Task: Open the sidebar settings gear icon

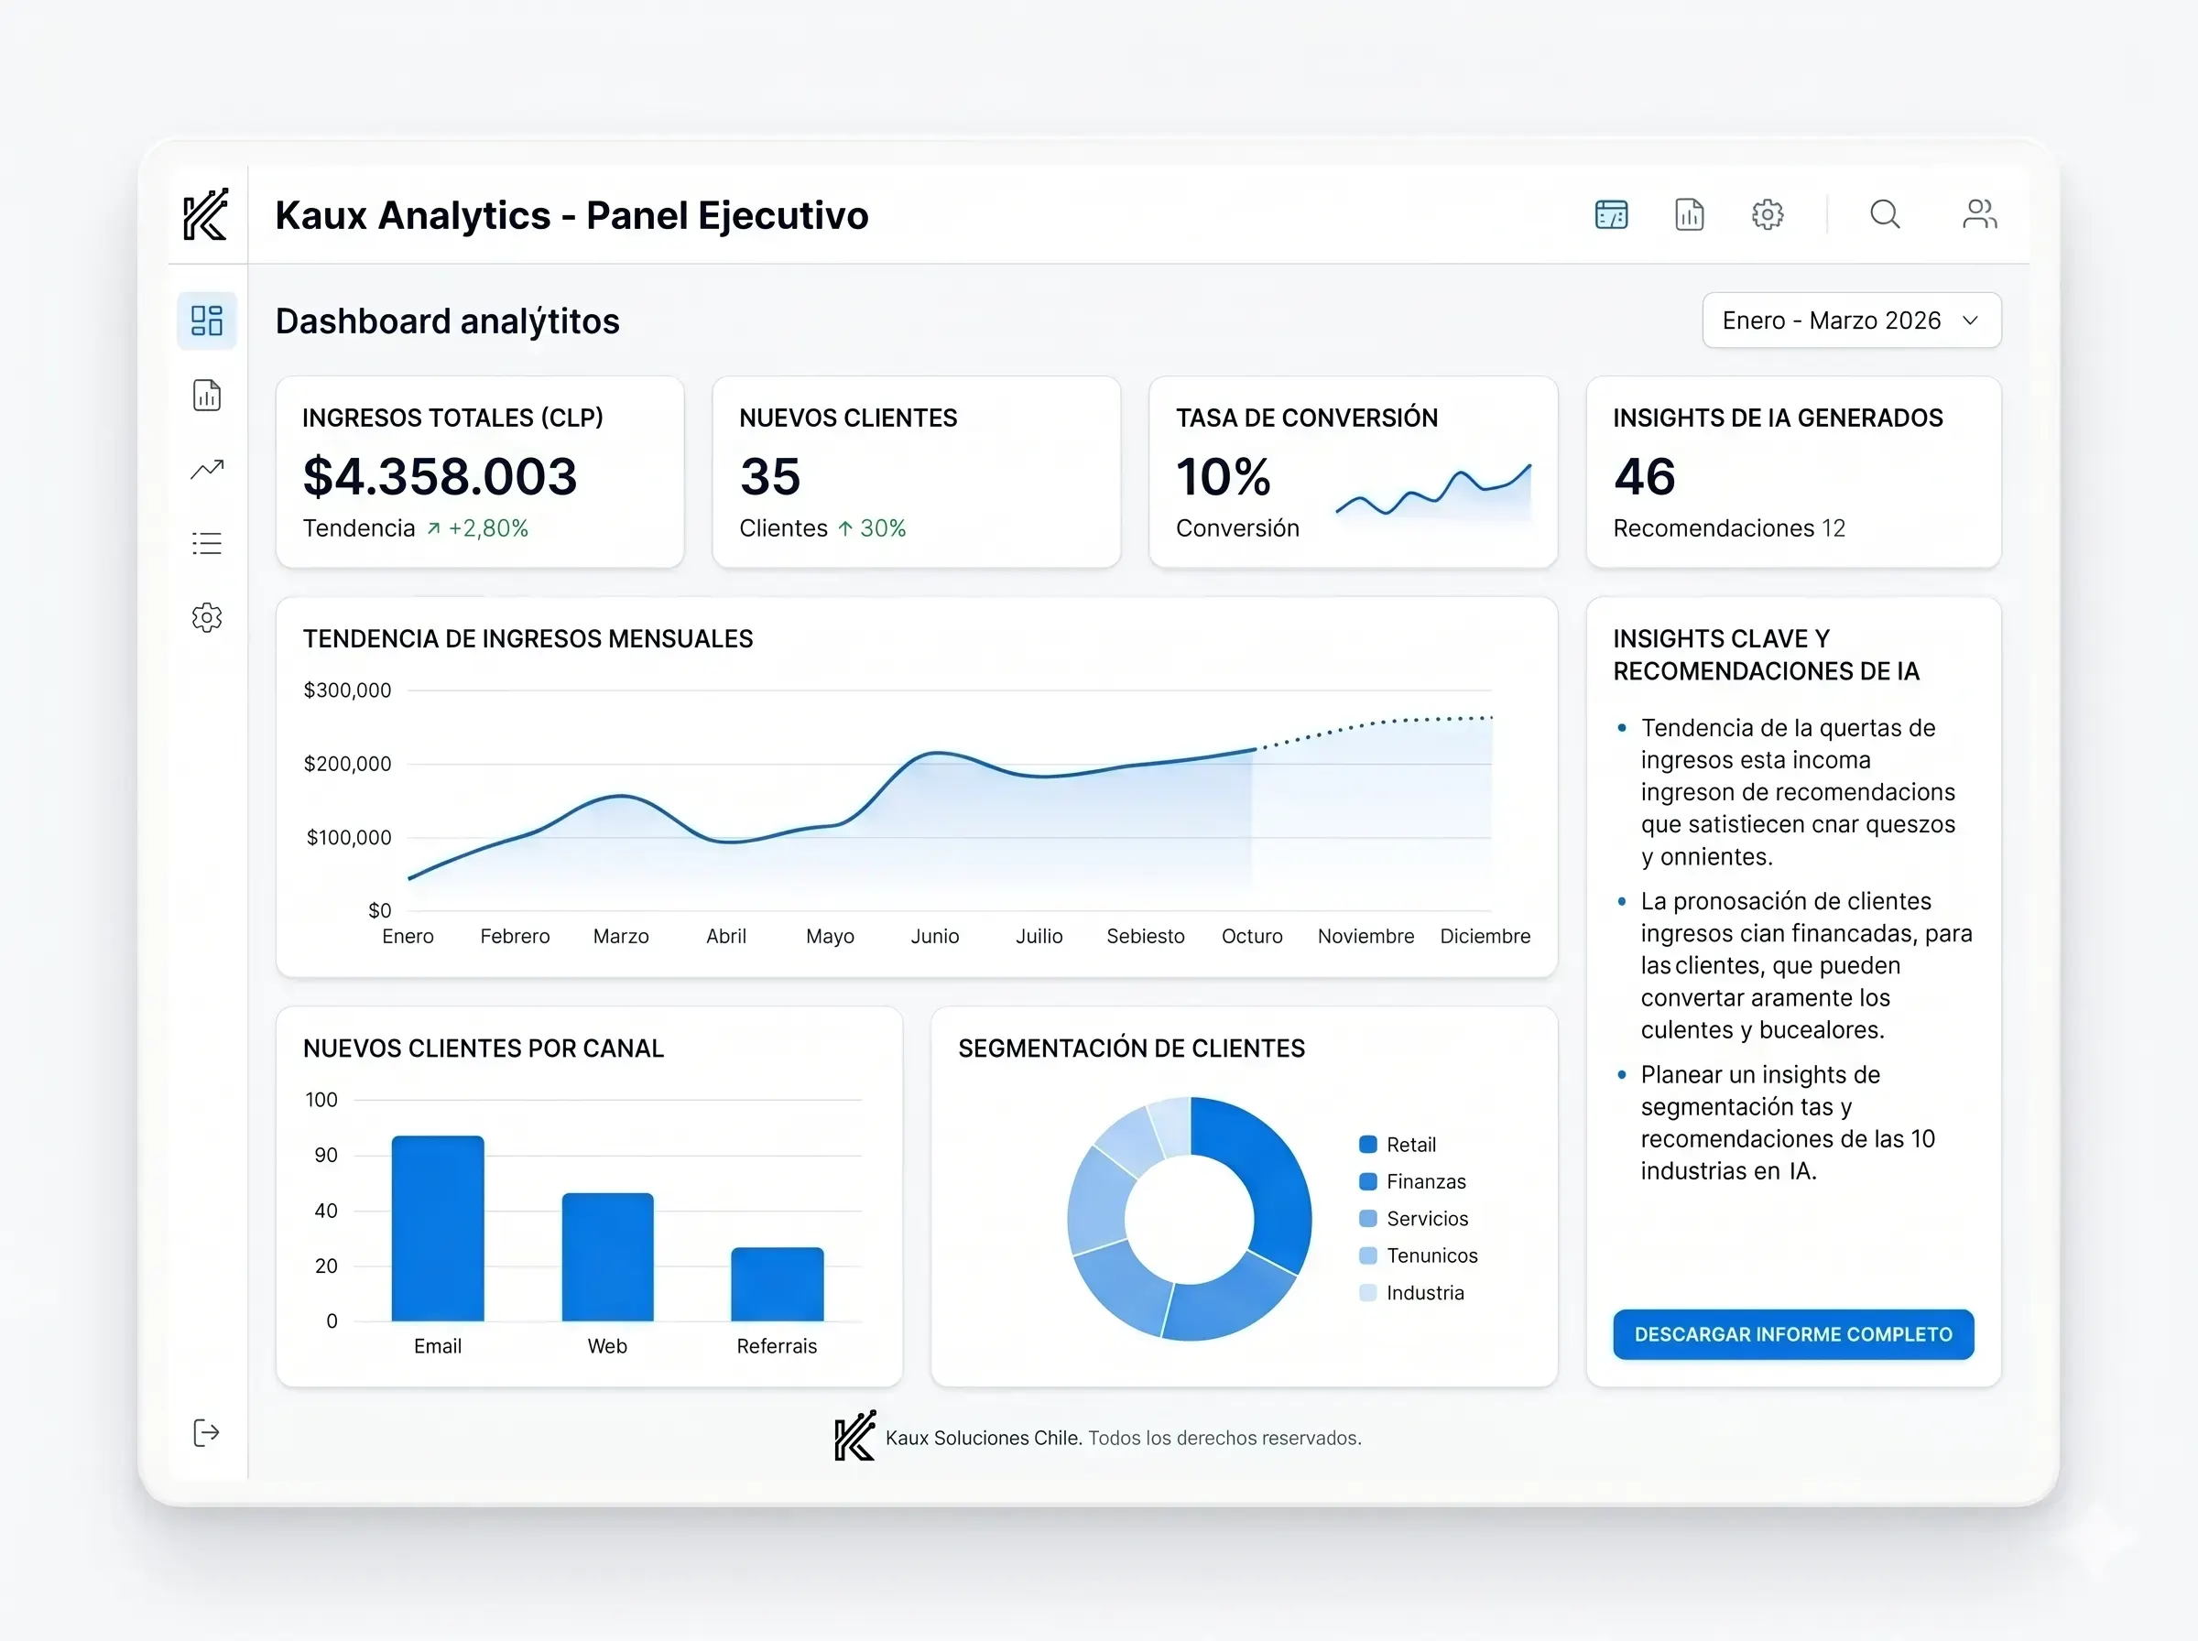Action: [x=207, y=618]
